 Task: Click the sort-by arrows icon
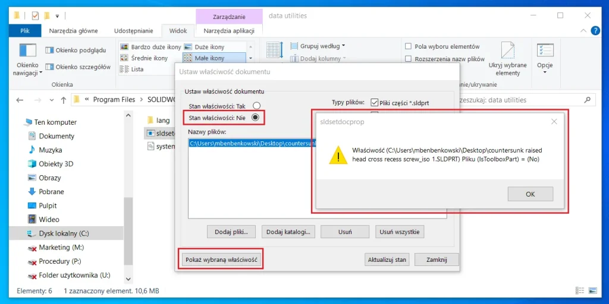point(276,50)
